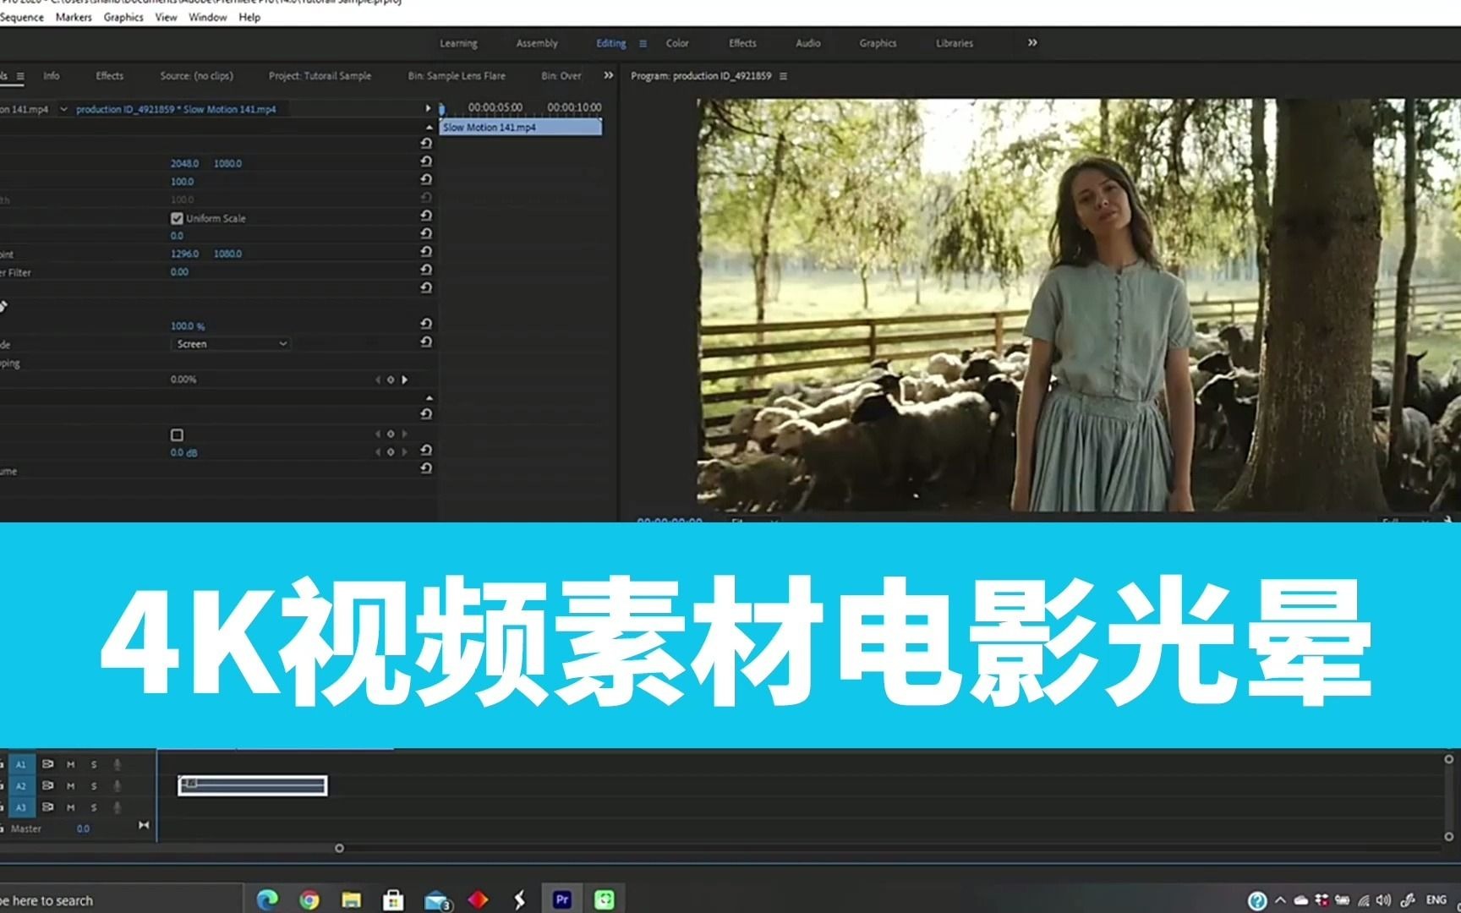This screenshot has height=913, width=1461.
Task: Add keyframe on the 0.00% speed row
Action: (391, 380)
